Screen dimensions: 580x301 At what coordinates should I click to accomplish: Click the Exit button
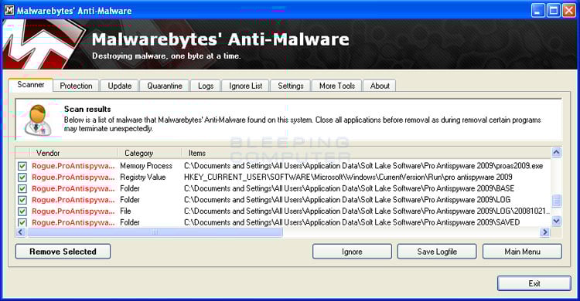coord(534,283)
